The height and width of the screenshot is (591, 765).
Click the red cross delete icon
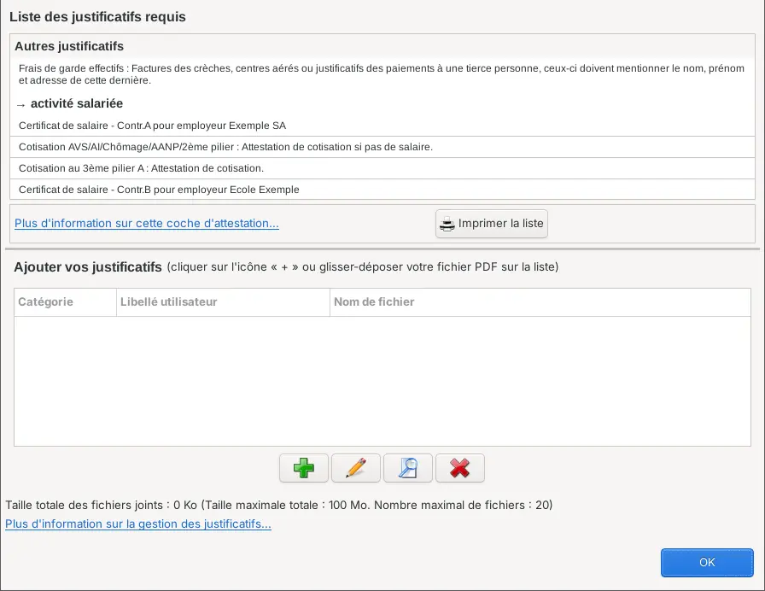460,468
